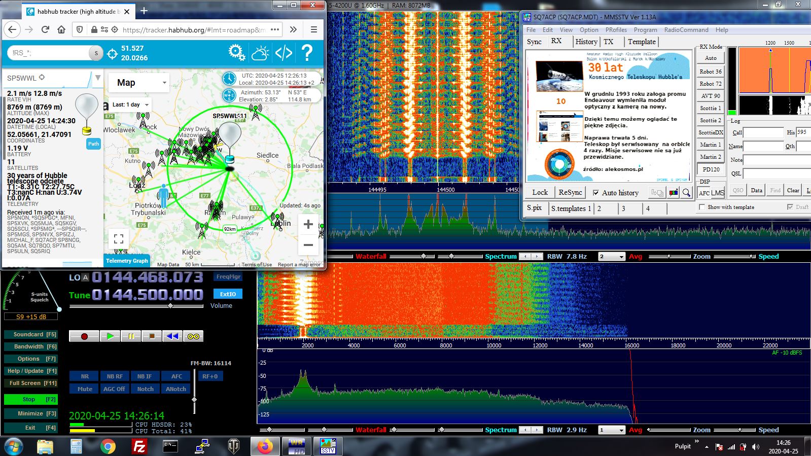
Task: Open the Telemetry Graph panel
Action: [127, 261]
